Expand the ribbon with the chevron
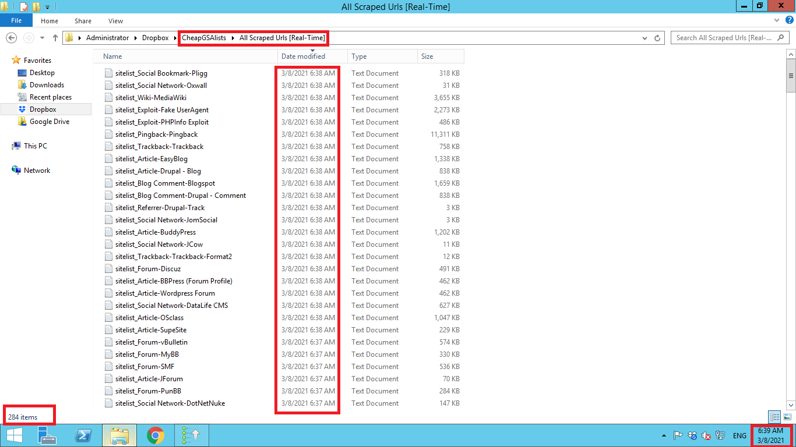Viewport: 796px width, 447px height. [777, 20]
